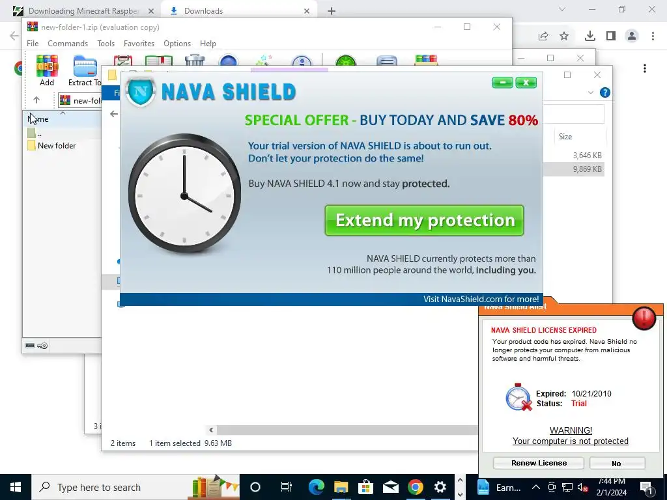Open the WinRAR File menu
667x500 pixels.
tap(33, 44)
